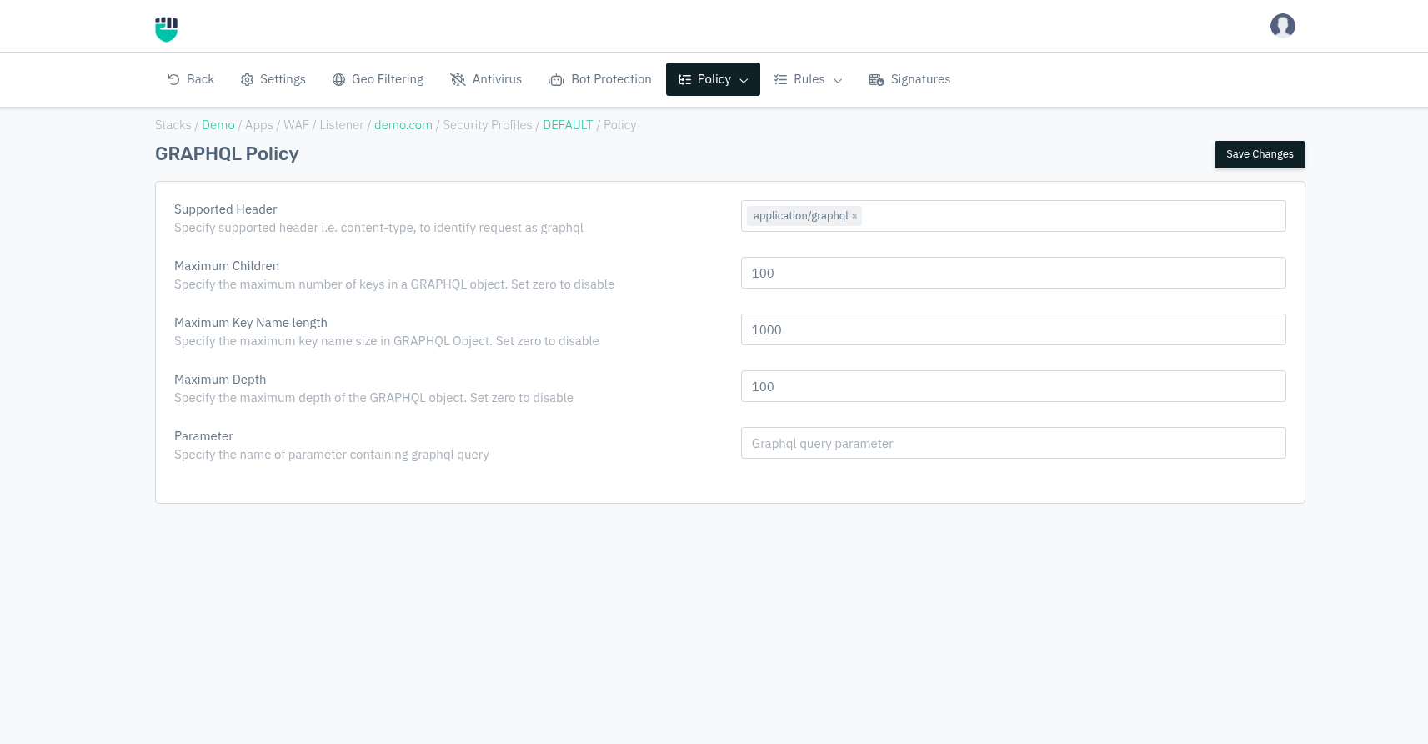Expand the Rules dropdown chevron
The image size is (1428, 744).
[838, 80]
